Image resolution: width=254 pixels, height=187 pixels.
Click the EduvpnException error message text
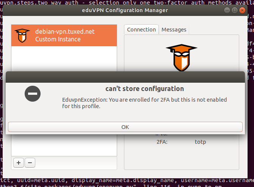[144, 103]
